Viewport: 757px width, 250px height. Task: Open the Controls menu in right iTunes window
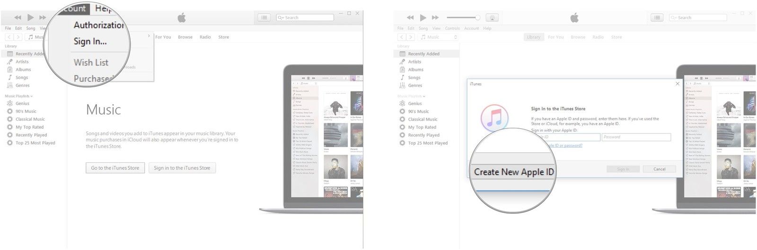point(452,28)
